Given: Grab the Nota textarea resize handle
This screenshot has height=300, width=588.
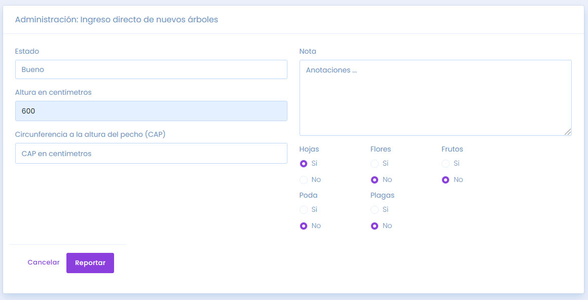Looking at the screenshot, I should [x=568, y=132].
